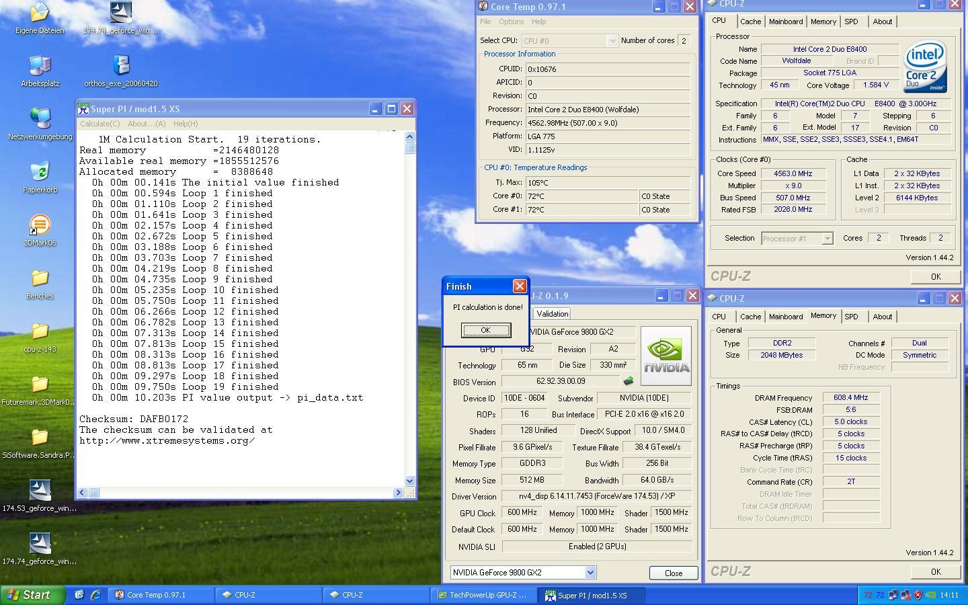Select the cpu-z-143 desktop folder
This screenshot has height=605, width=968.
40,337
